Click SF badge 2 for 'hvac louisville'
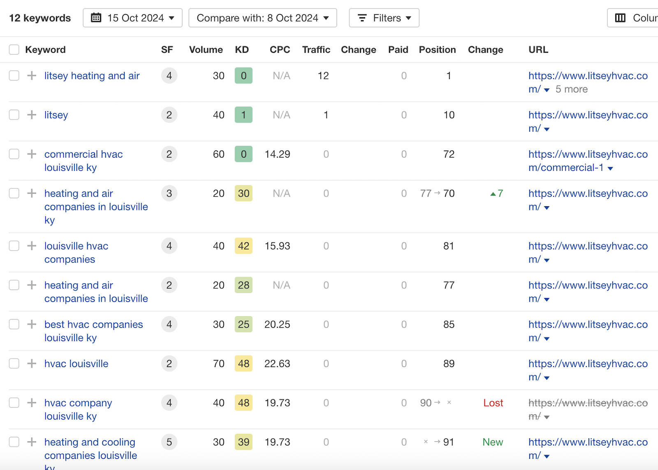This screenshot has height=470, width=658. [x=169, y=363]
